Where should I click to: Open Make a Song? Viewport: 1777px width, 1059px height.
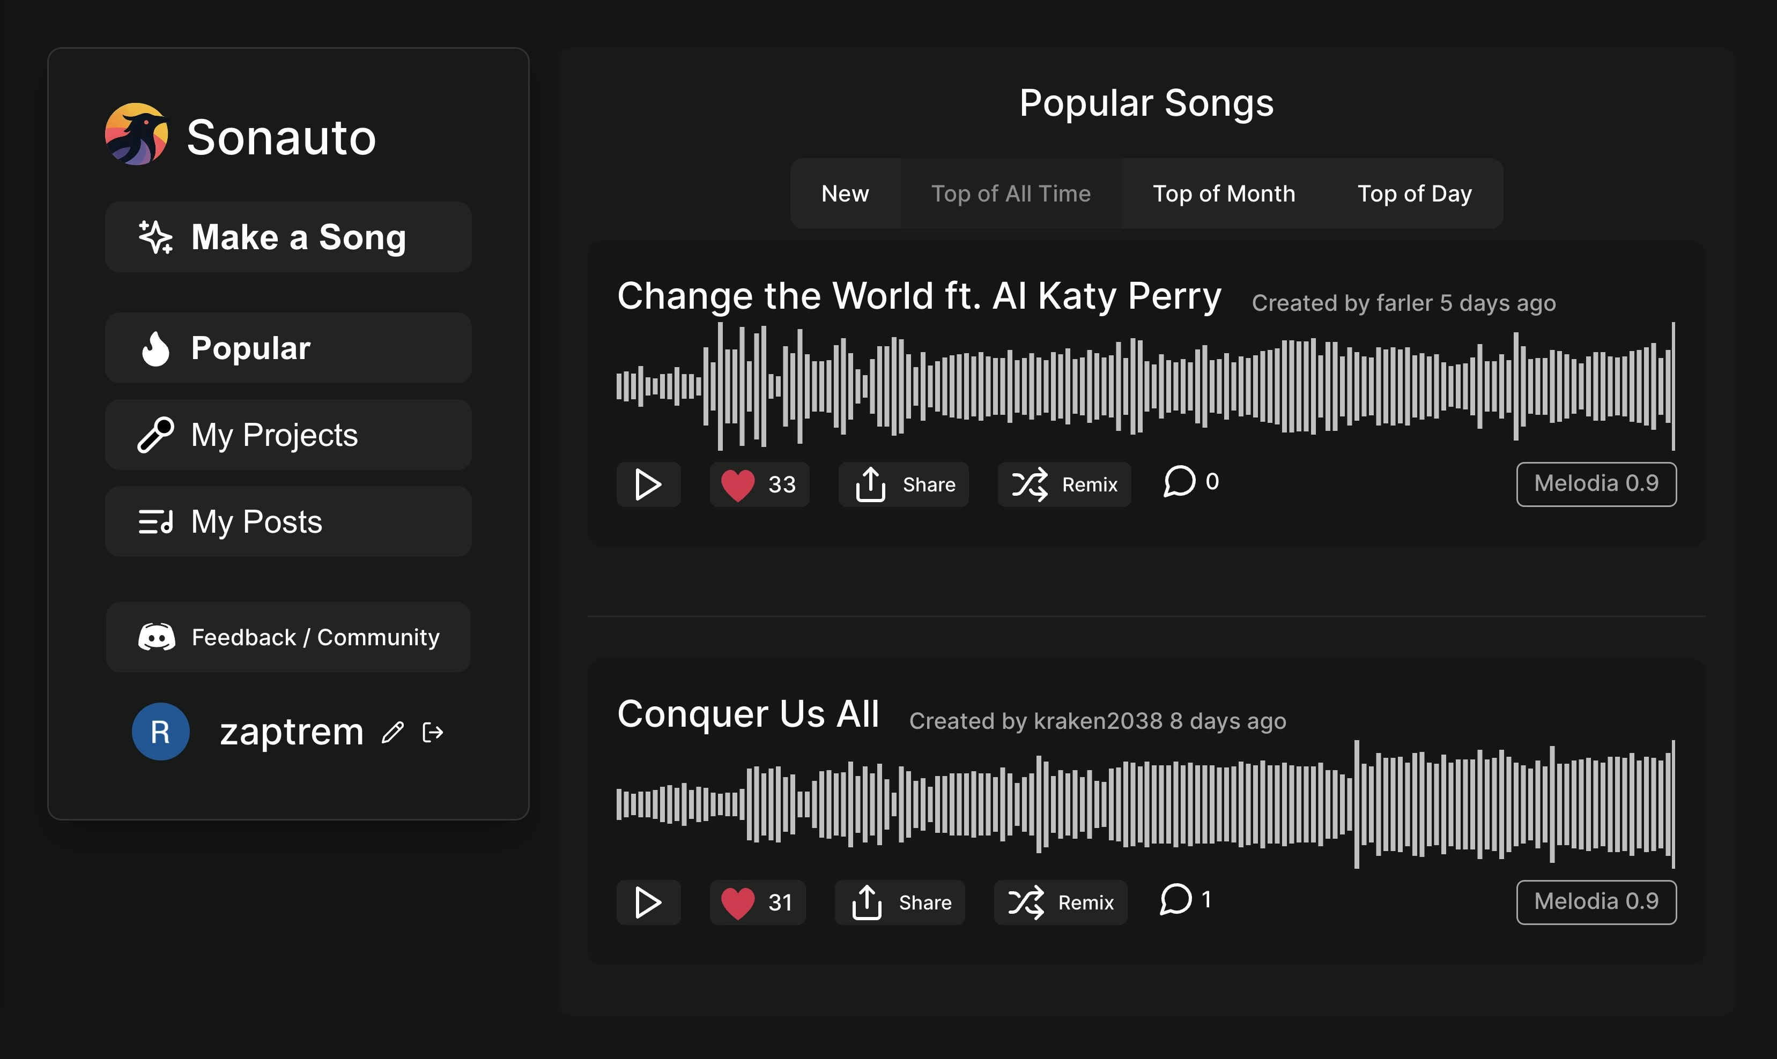[x=288, y=237]
